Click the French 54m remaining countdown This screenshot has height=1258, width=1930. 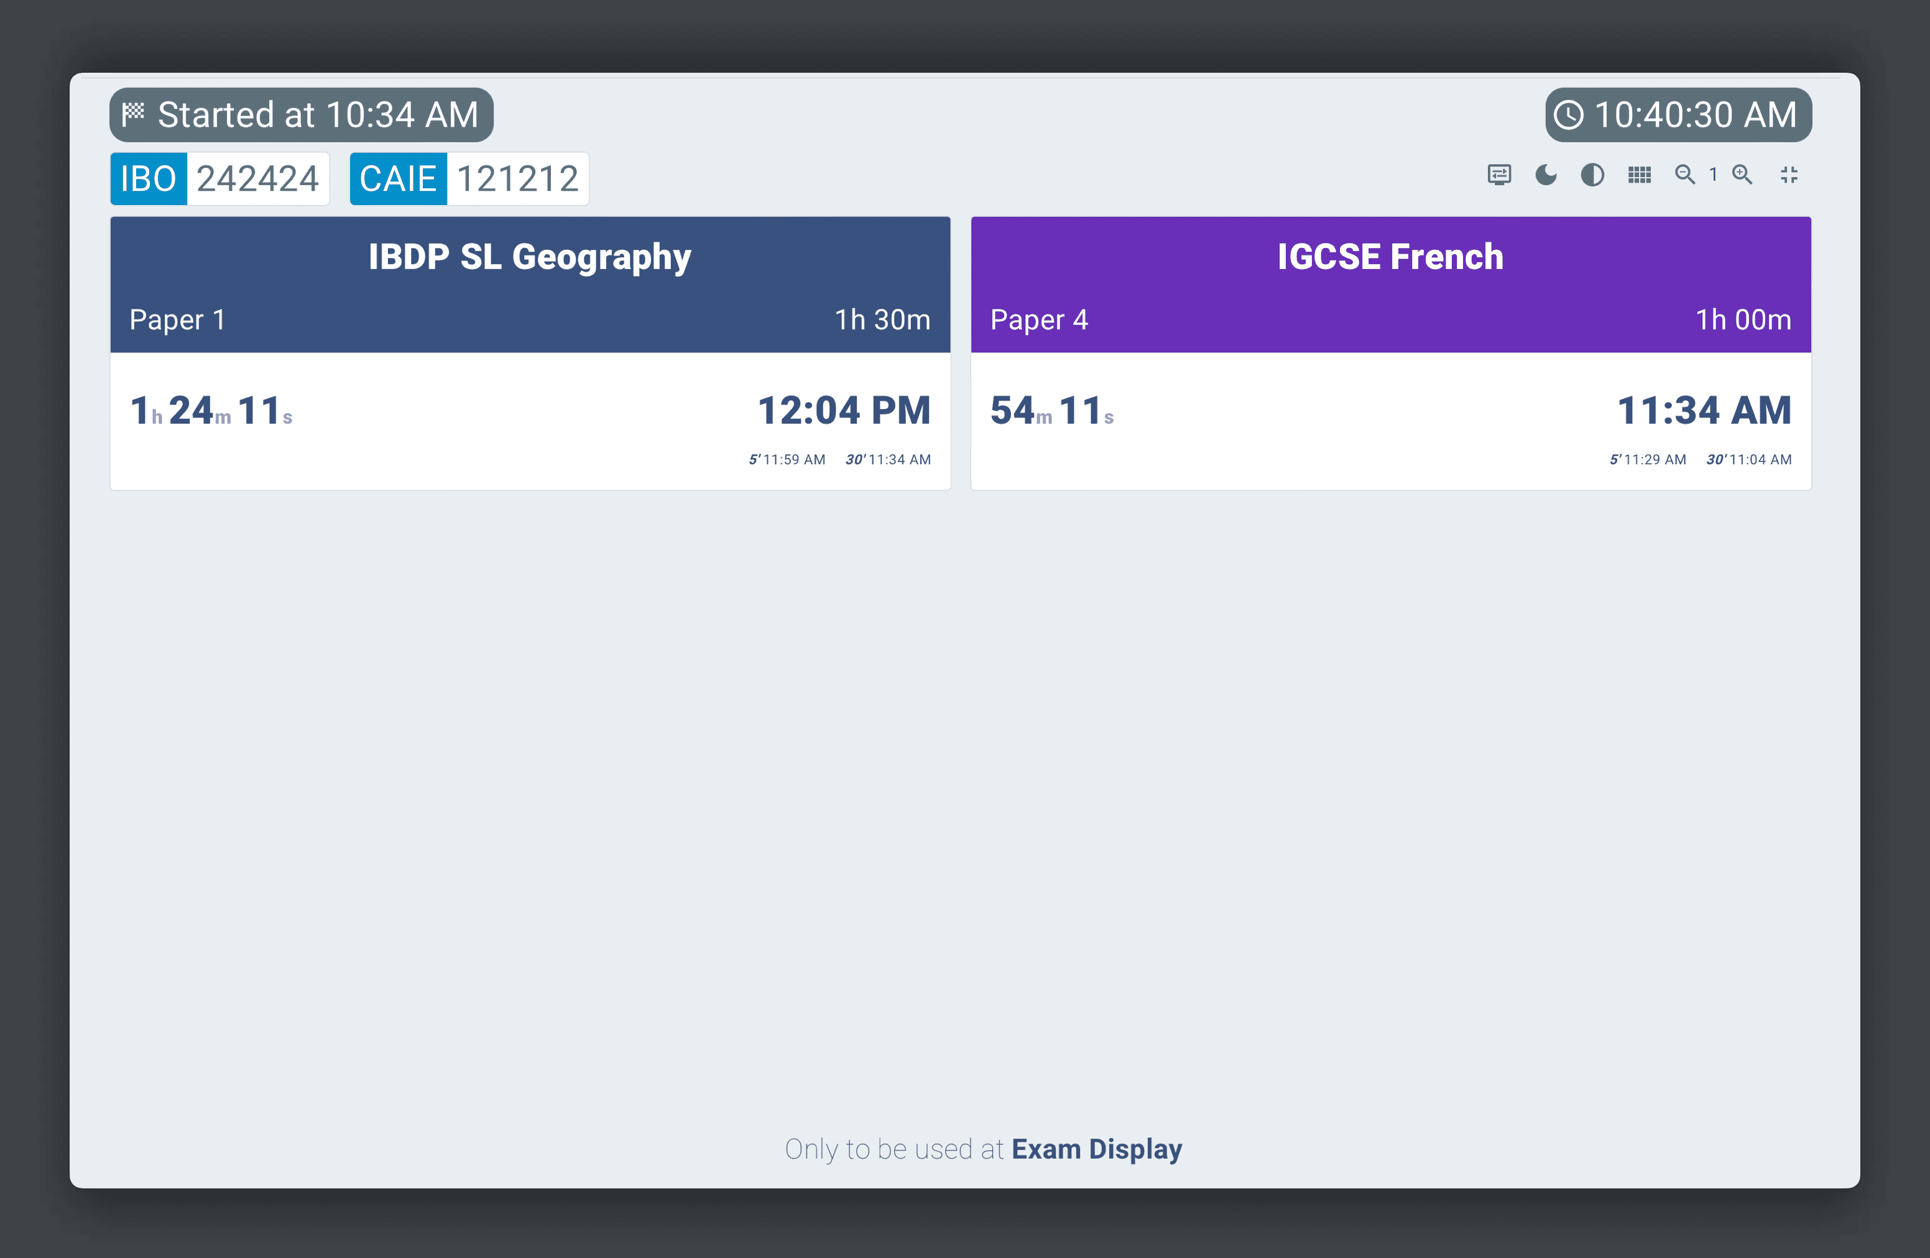click(1052, 411)
